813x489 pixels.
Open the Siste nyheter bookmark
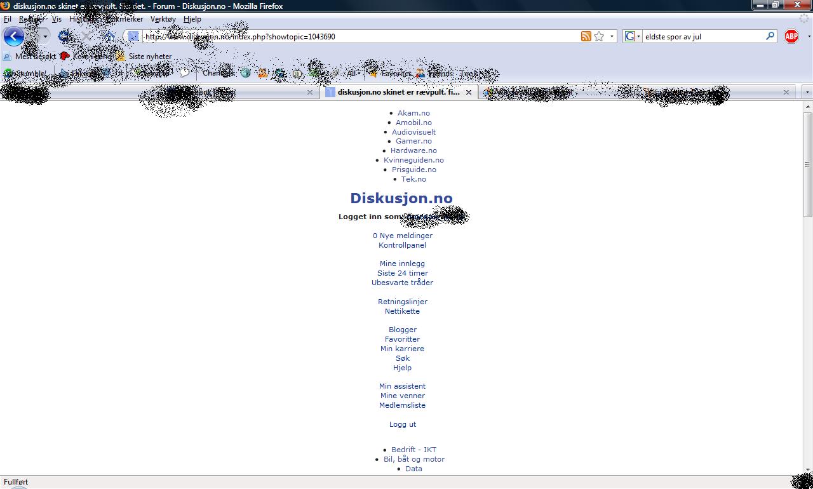pos(144,57)
